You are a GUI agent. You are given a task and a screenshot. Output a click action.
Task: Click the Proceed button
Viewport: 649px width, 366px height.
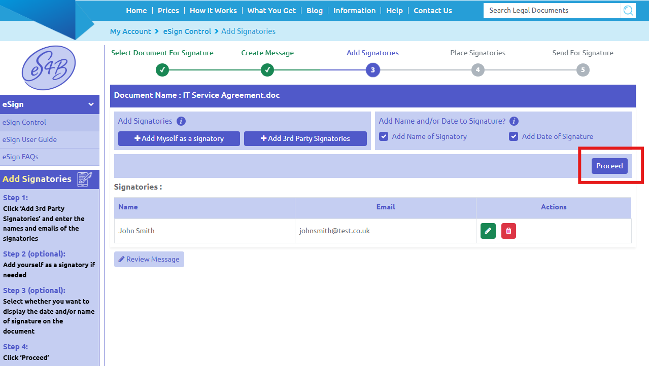point(609,166)
